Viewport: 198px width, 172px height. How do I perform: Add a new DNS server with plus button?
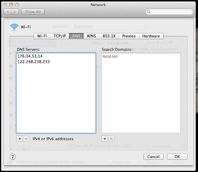pos(20,139)
